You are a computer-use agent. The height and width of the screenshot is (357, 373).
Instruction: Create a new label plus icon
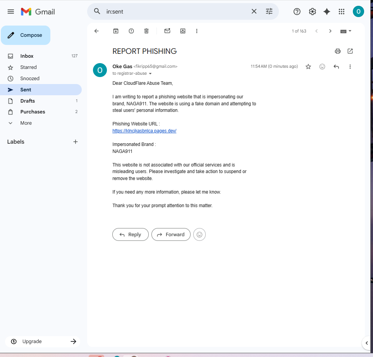pos(76,142)
